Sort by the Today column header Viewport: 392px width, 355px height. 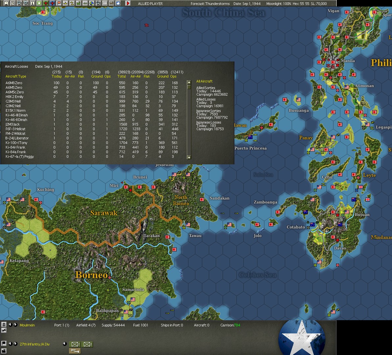coord(57,76)
